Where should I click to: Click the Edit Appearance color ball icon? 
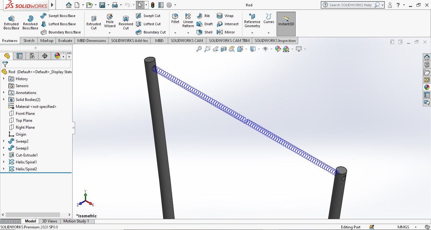[x=278, y=49]
